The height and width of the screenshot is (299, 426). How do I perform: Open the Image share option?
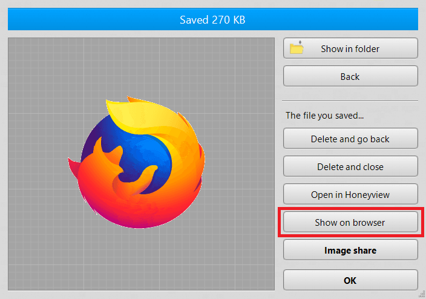pyautogui.click(x=350, y=250)
